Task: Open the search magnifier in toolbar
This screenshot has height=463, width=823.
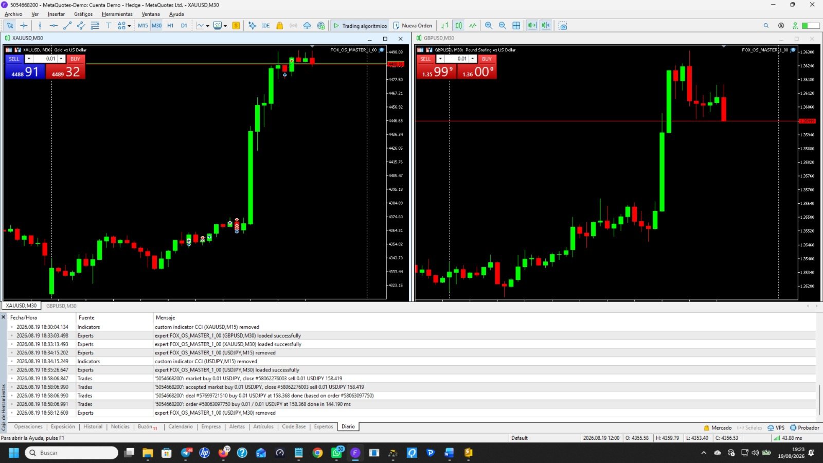Action: click(x=766, y=25)
